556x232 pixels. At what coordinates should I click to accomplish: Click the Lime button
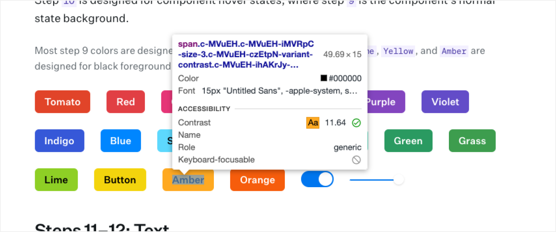point(56,180)
